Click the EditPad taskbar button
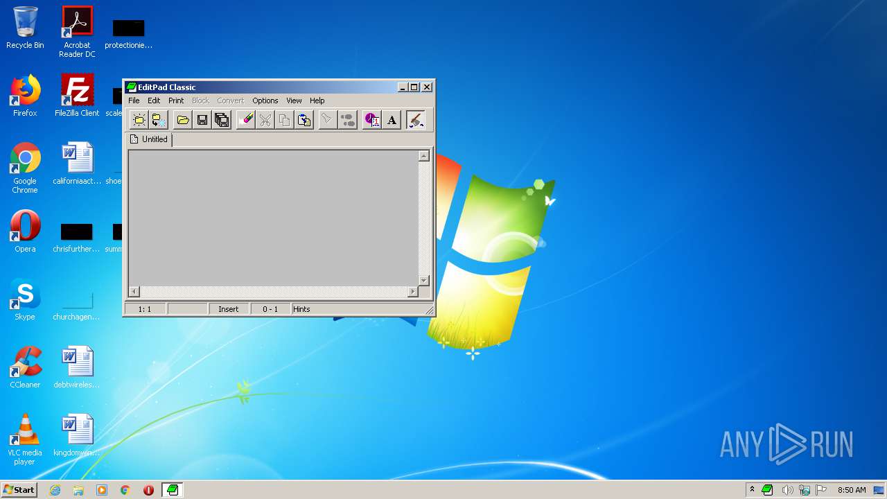The height and width of the screenshot is (499, 887). tap(173, 490)
